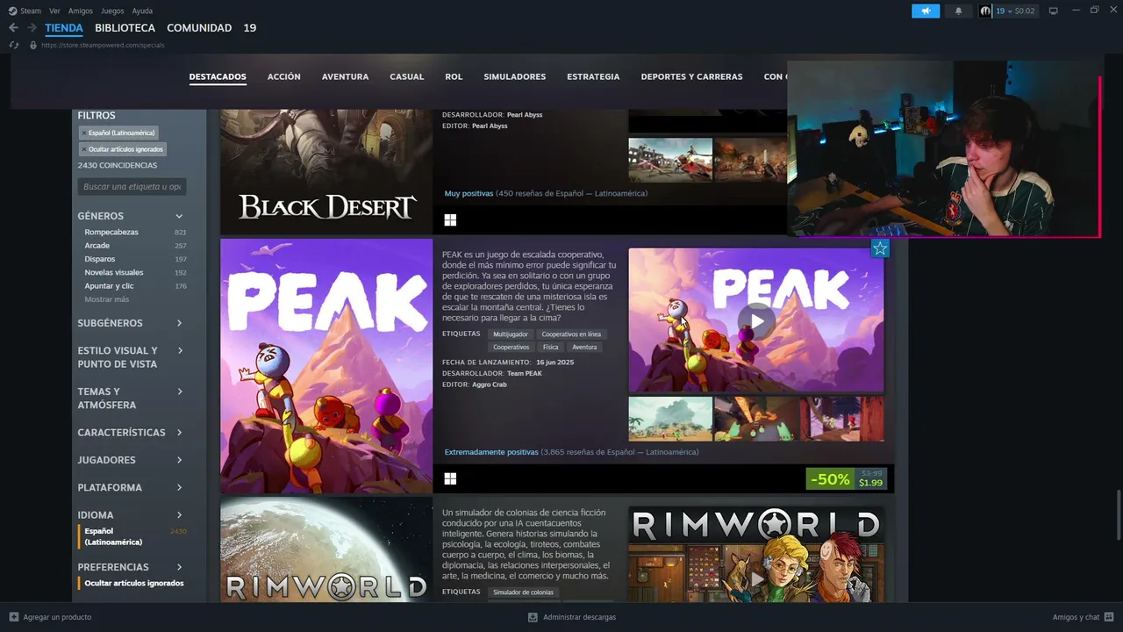
Task: Expand the PLATAFORMA section
Action: point(179,487)
